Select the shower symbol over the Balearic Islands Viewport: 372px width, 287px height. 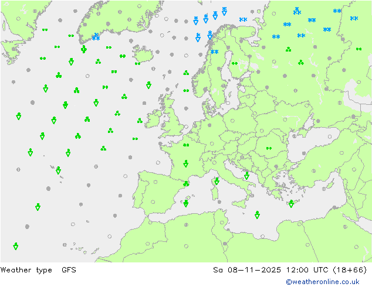point(186,203)
